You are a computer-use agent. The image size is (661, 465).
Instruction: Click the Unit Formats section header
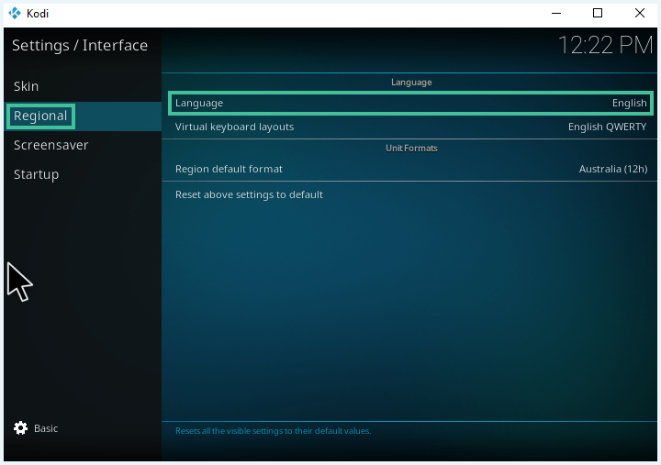(411, 149)
